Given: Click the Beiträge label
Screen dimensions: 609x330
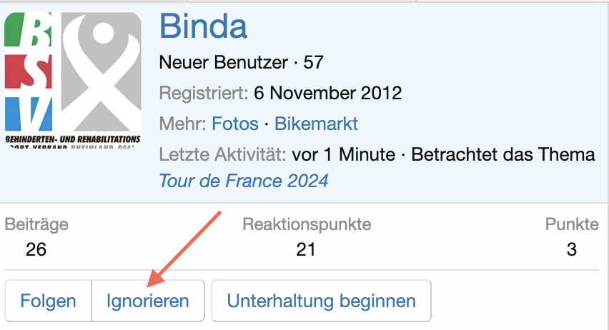Looking at the screenshot, I should point(36,225).
